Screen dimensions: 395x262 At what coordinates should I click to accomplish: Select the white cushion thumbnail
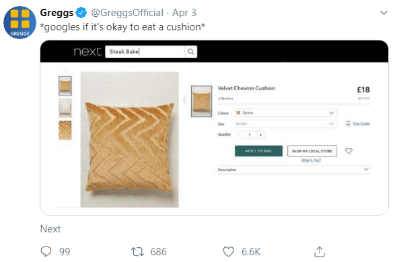[x=65, y=108]
